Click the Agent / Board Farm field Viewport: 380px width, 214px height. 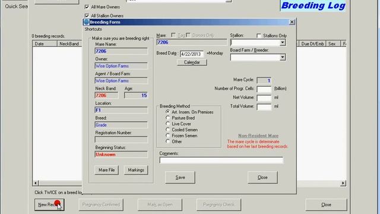point(121,81)
